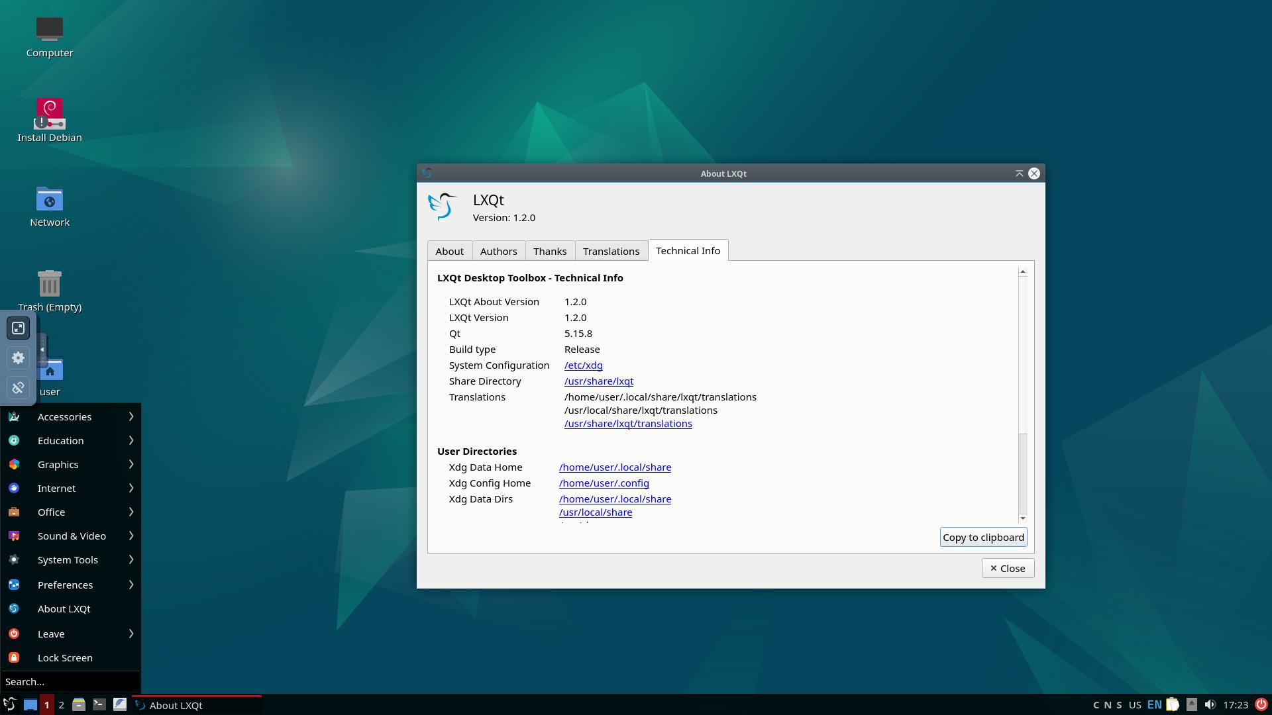Launch the file manager from the quick launch

coord(79,705)
